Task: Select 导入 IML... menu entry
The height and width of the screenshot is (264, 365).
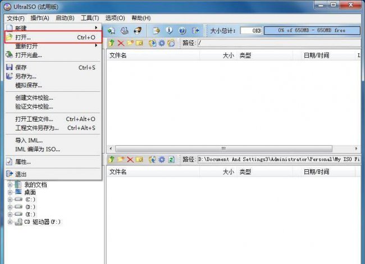Action: point(53,140)
